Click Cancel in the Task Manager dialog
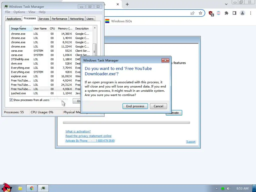Screen dimensions: 256x192 [158, 106]
